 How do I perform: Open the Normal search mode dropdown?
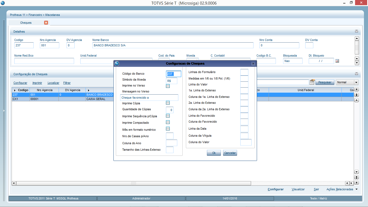356,82
